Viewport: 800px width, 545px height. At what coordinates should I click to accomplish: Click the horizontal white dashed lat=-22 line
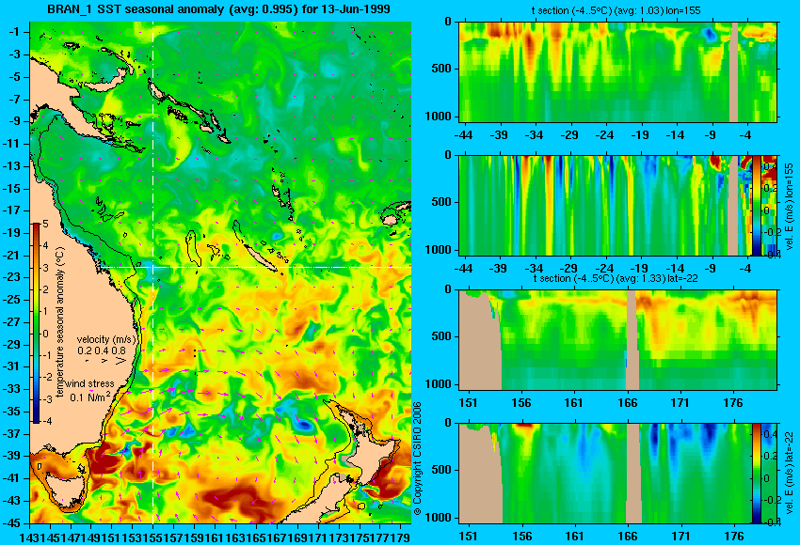coord(255,267)
